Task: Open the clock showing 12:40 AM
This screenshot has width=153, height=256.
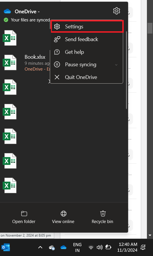Action: coord(128,247)
